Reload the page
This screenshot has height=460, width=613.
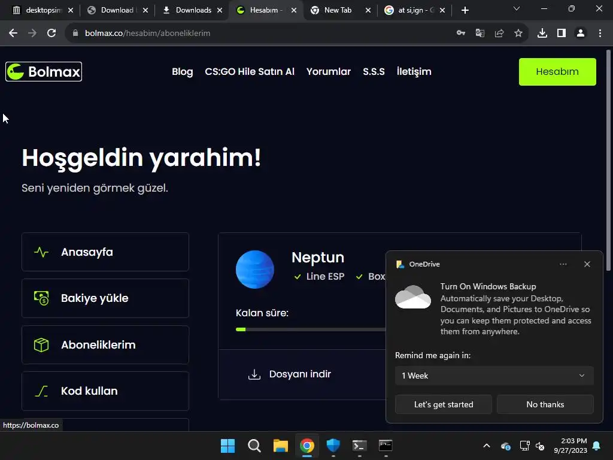tap(51, 34)
